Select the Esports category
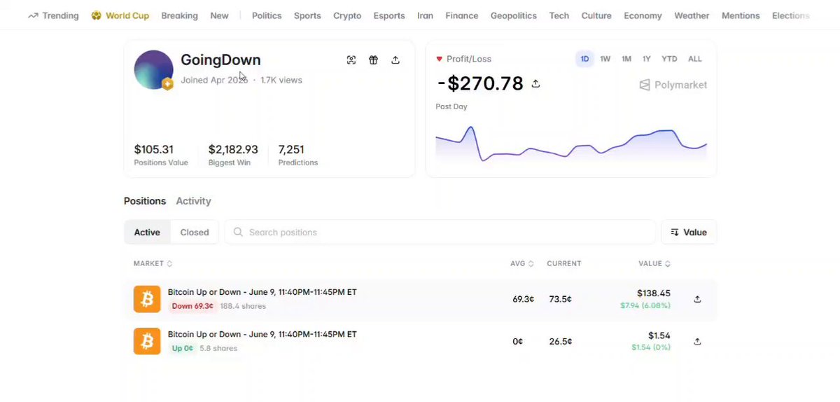 click(x=389, y=15)
